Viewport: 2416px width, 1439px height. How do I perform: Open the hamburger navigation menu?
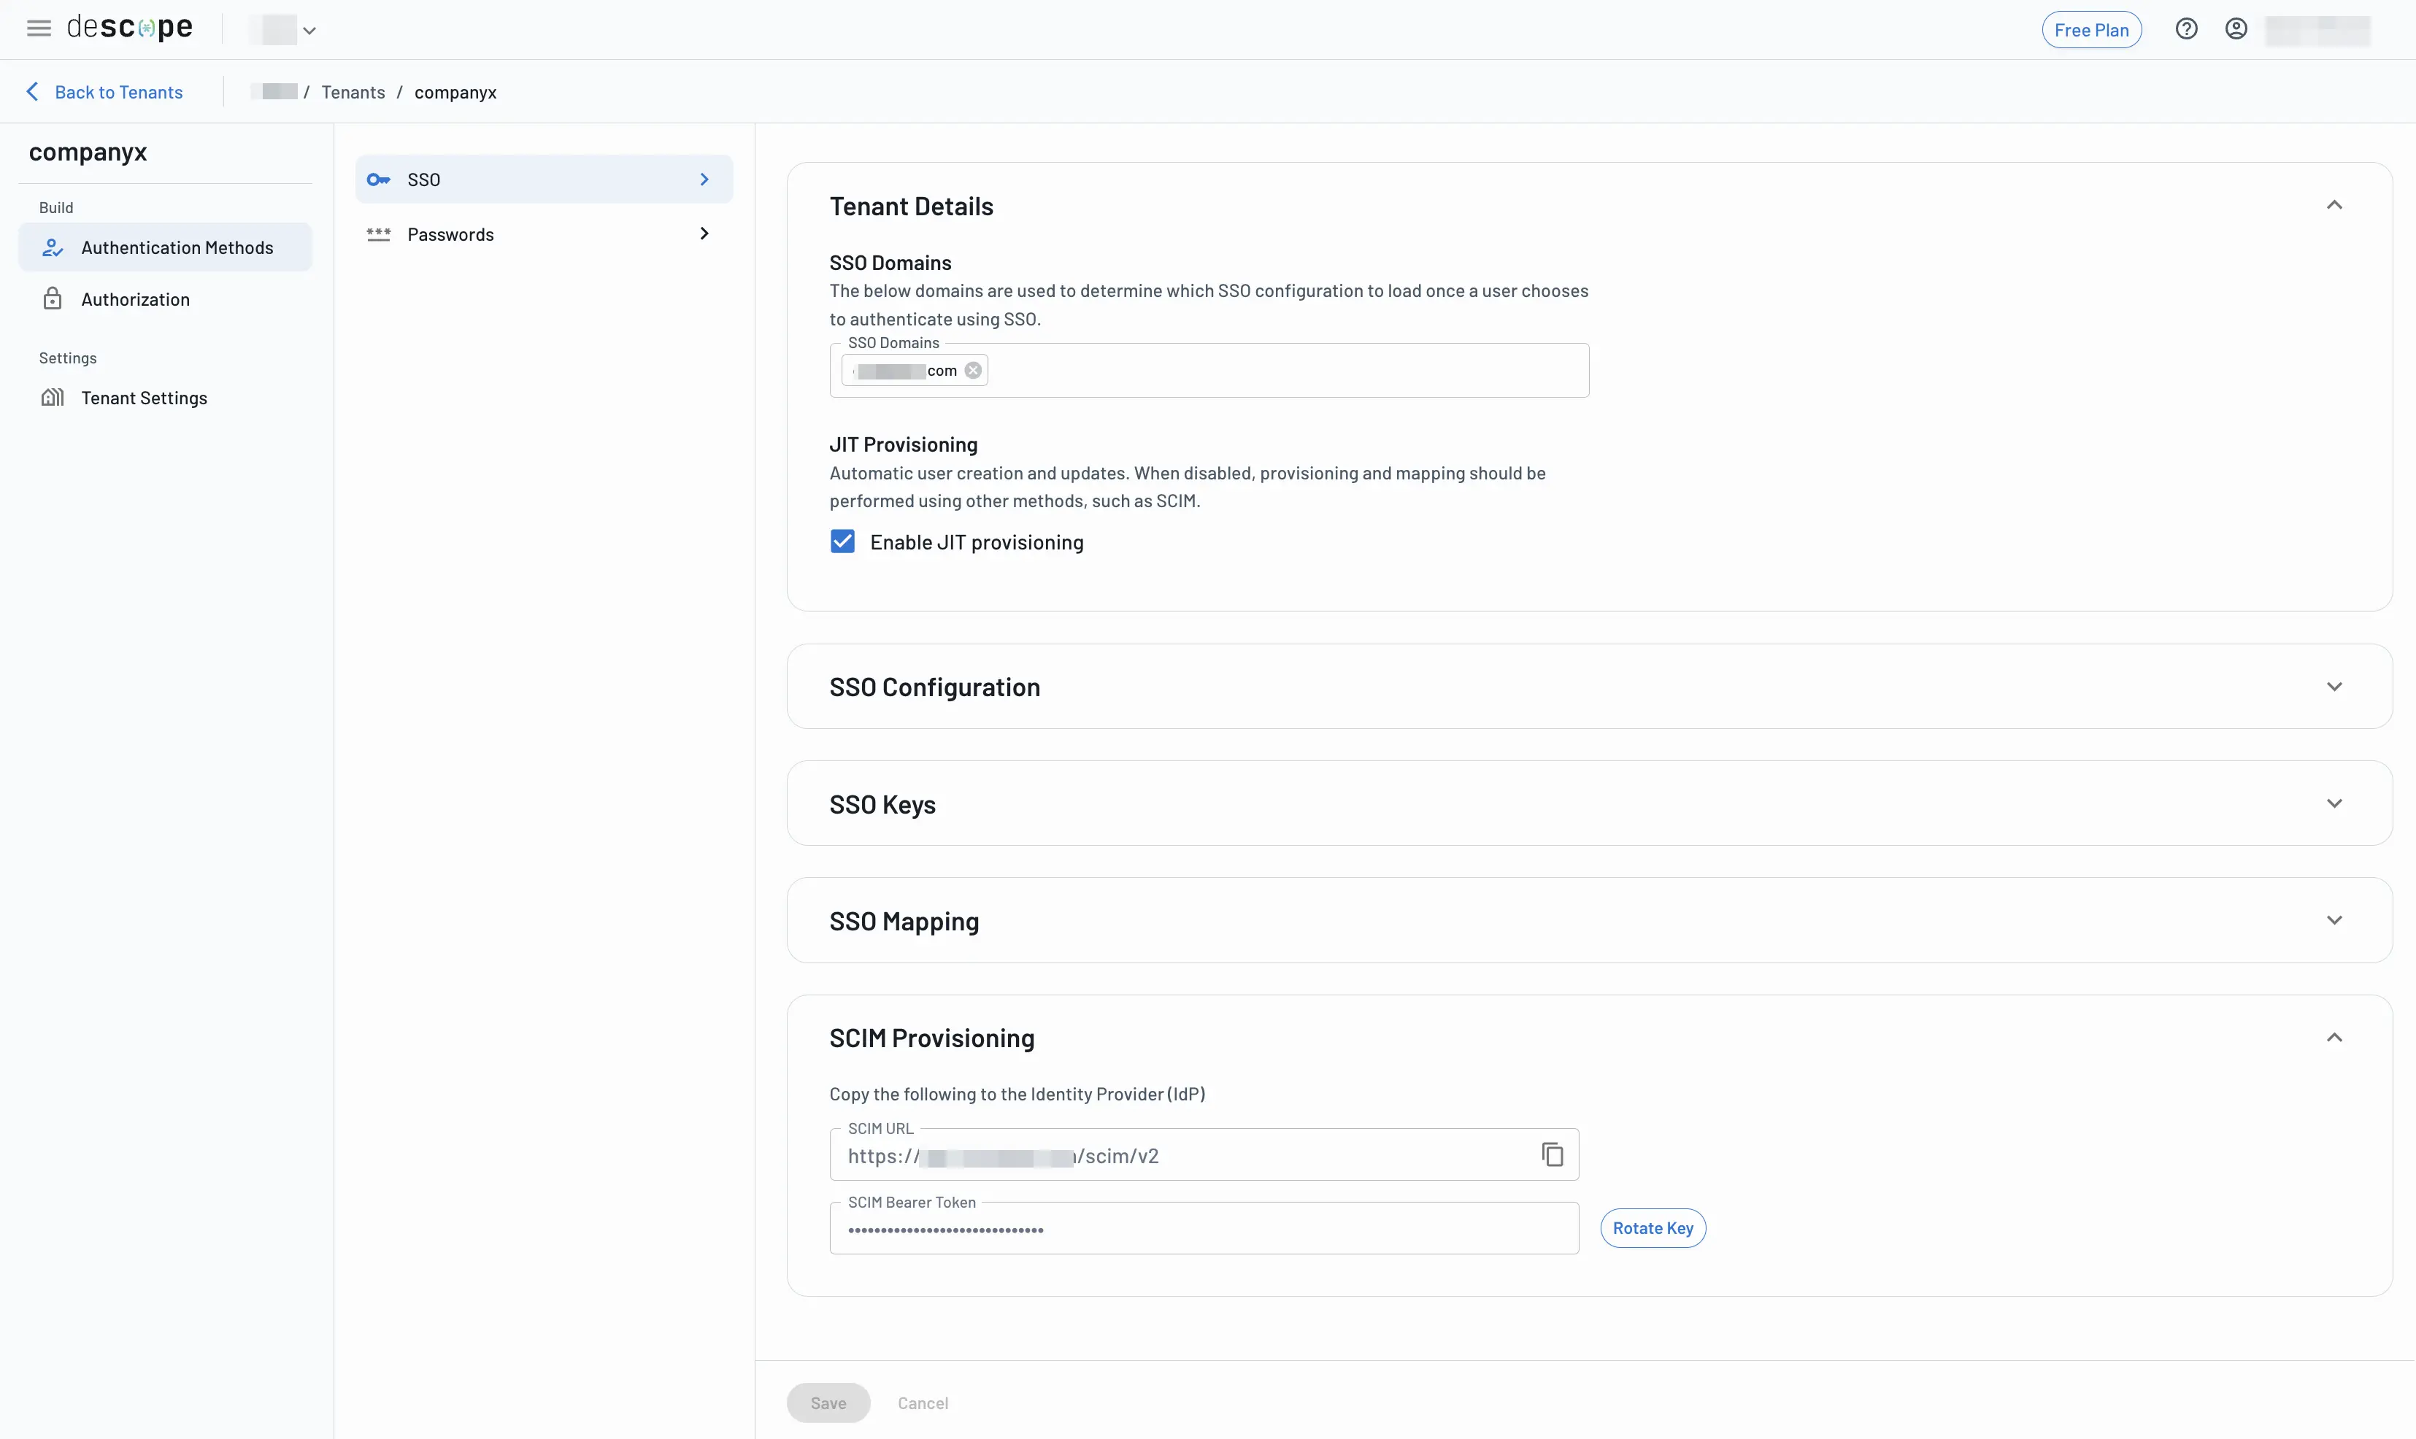[39, 27]
